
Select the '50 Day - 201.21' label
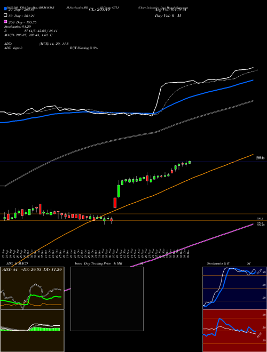tap(21, 16)
